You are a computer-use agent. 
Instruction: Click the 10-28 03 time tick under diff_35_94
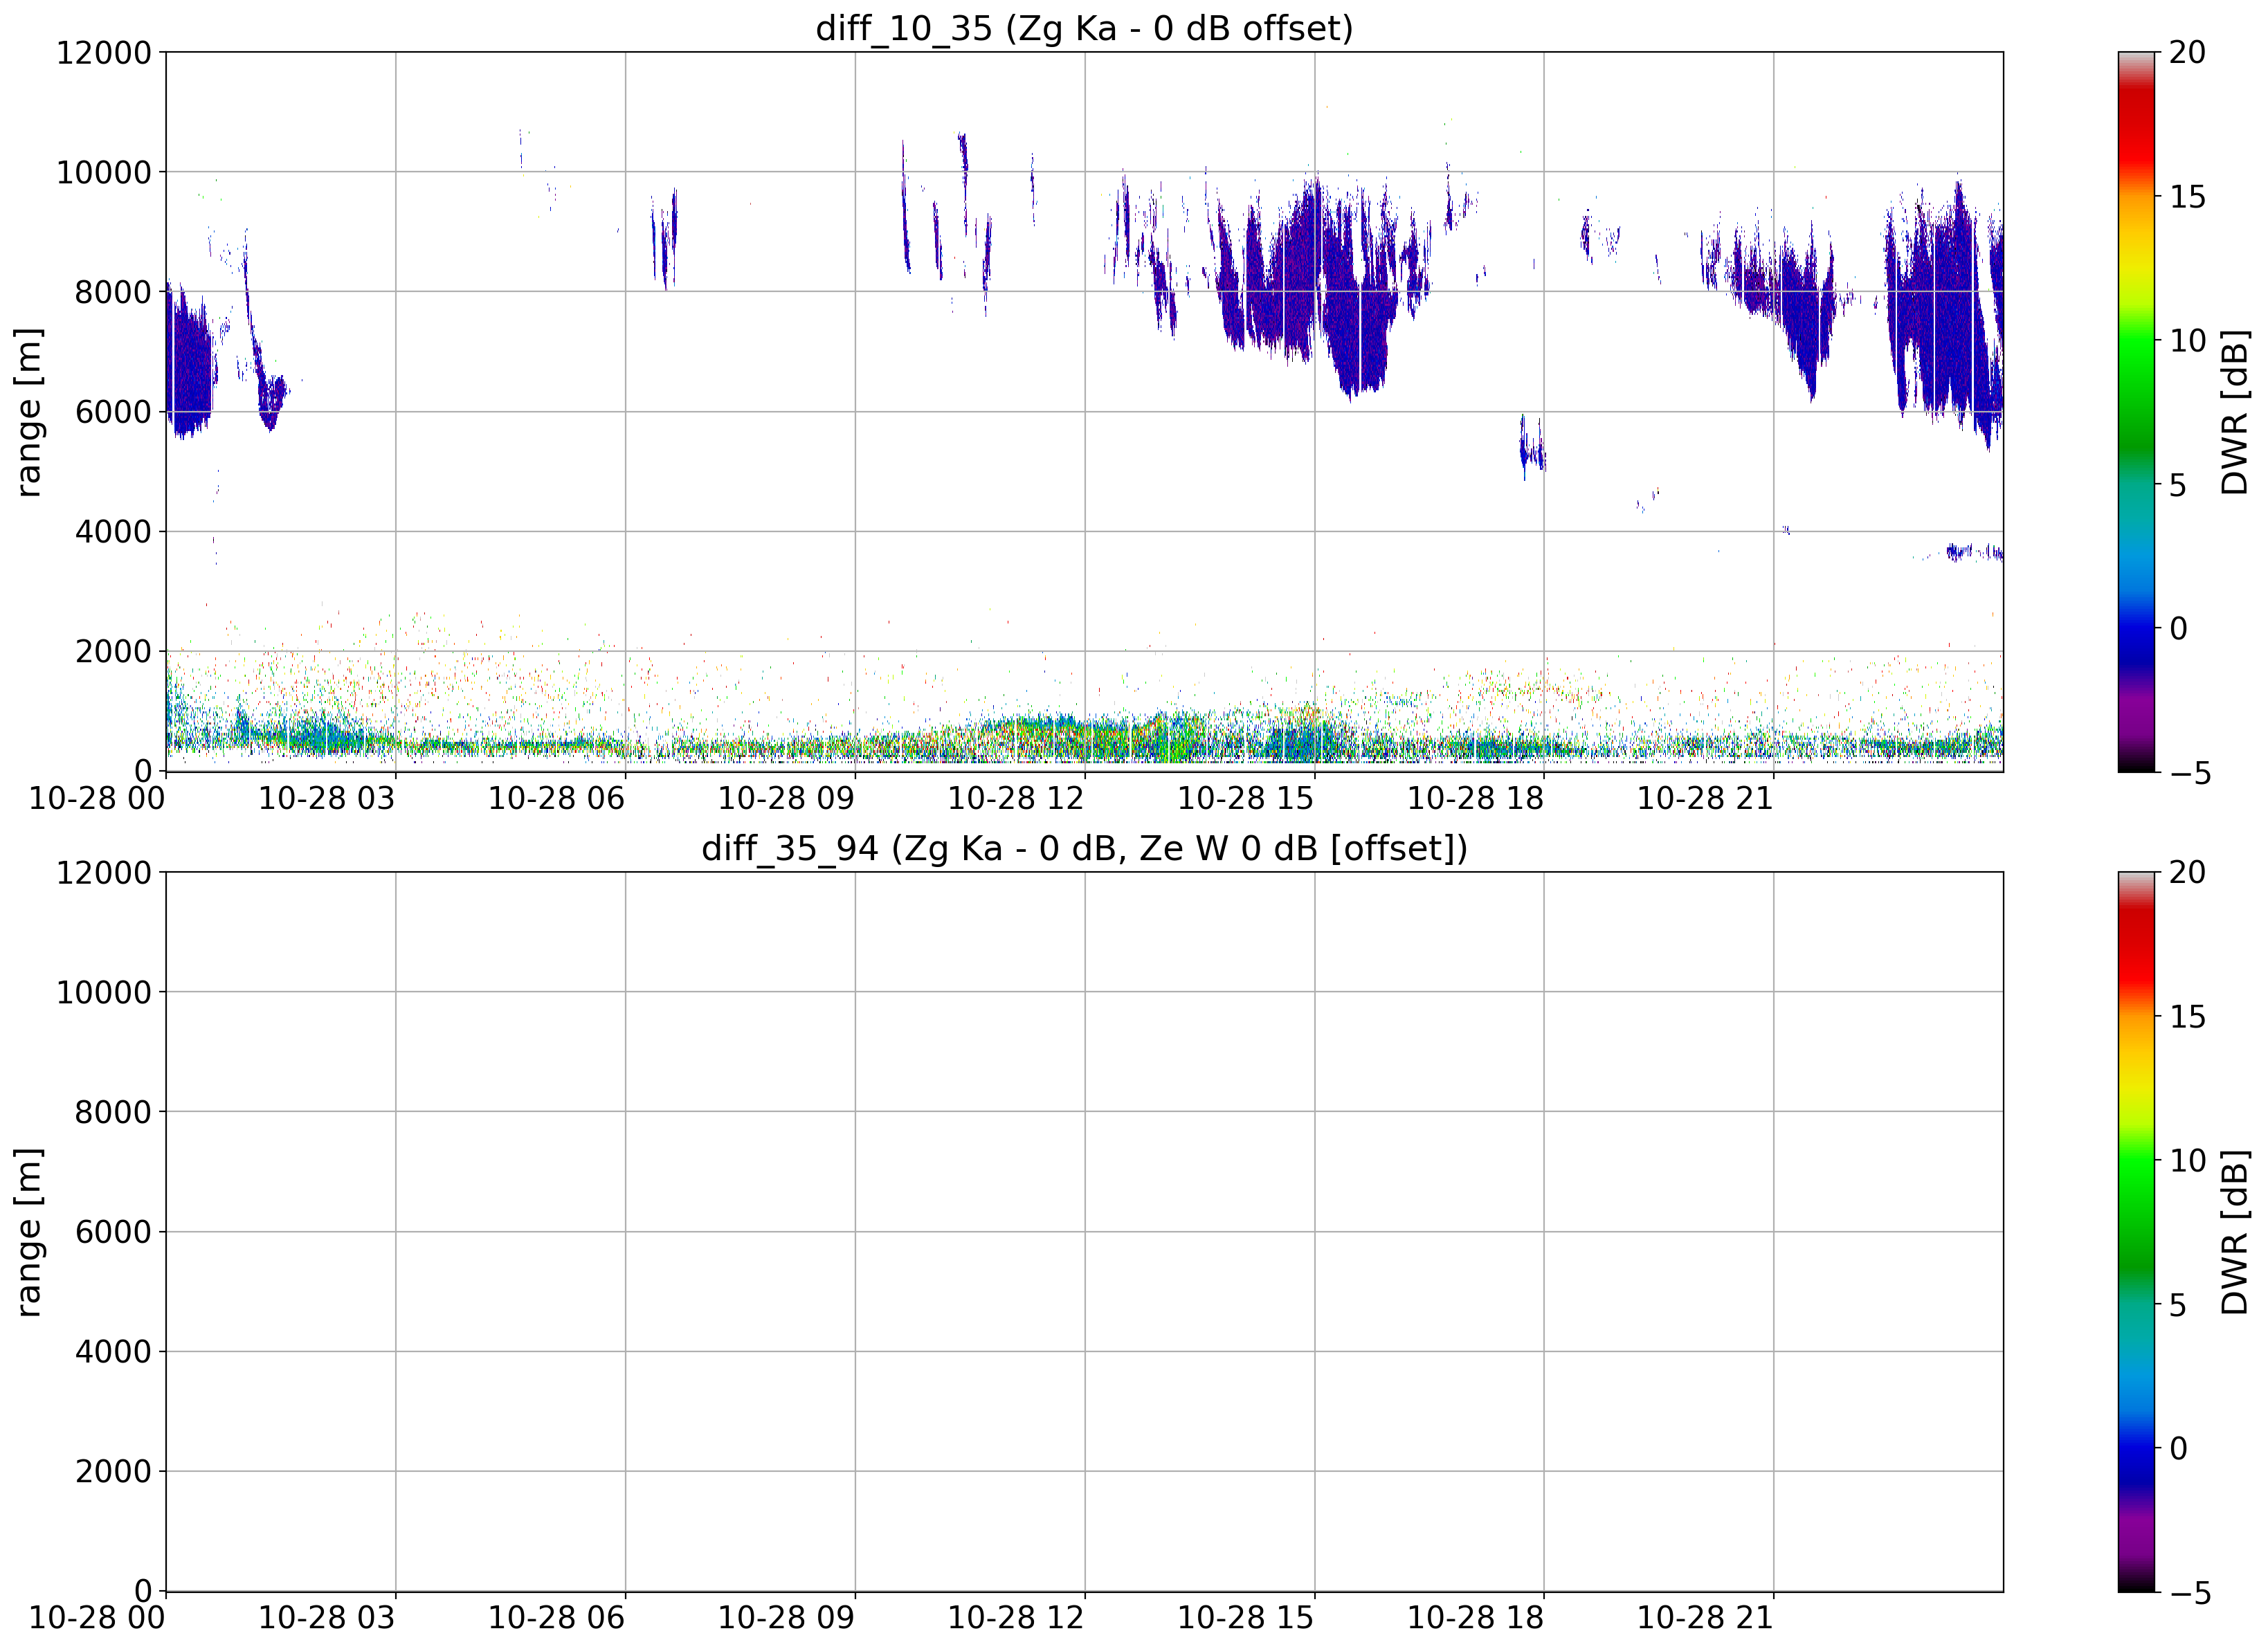pos(327,1618)
